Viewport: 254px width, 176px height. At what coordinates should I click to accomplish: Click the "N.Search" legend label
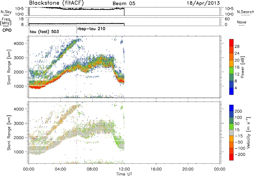[245, 12]
